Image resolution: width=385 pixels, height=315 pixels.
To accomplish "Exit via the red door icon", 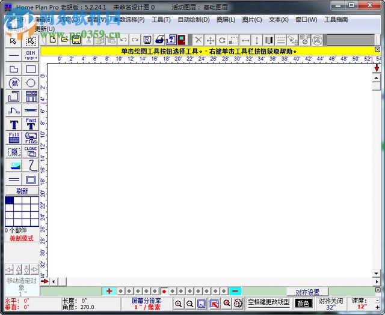I will [182, 40].
